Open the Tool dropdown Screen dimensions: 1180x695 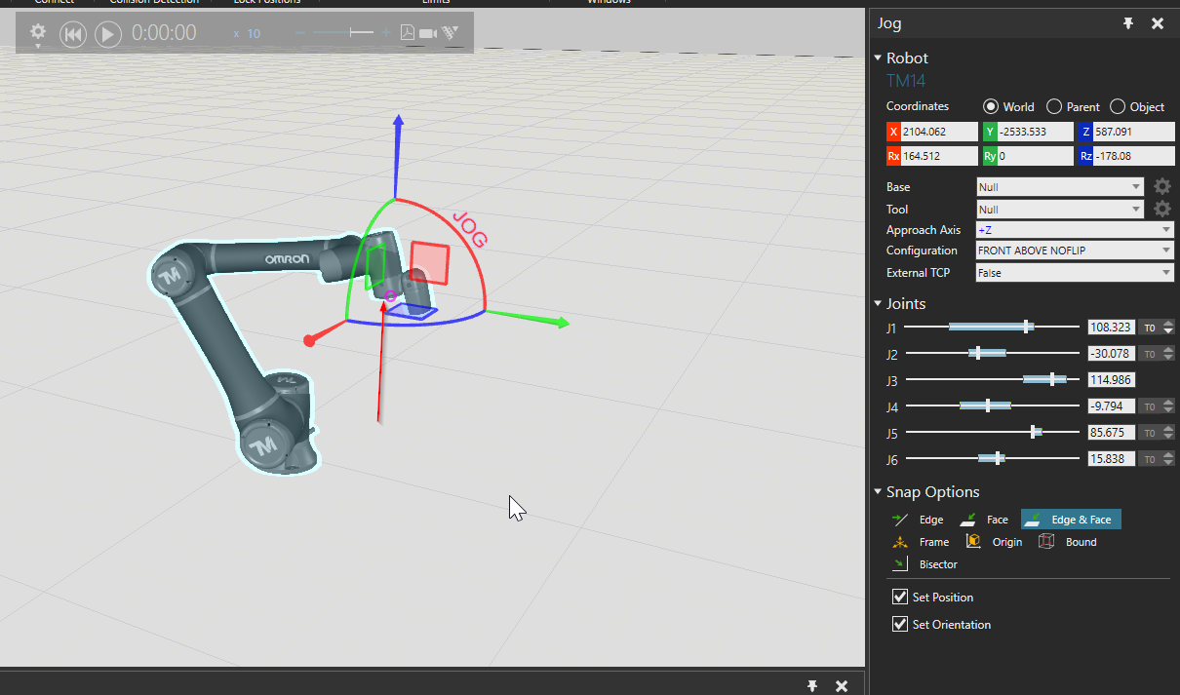click(x=1060, y=210)
